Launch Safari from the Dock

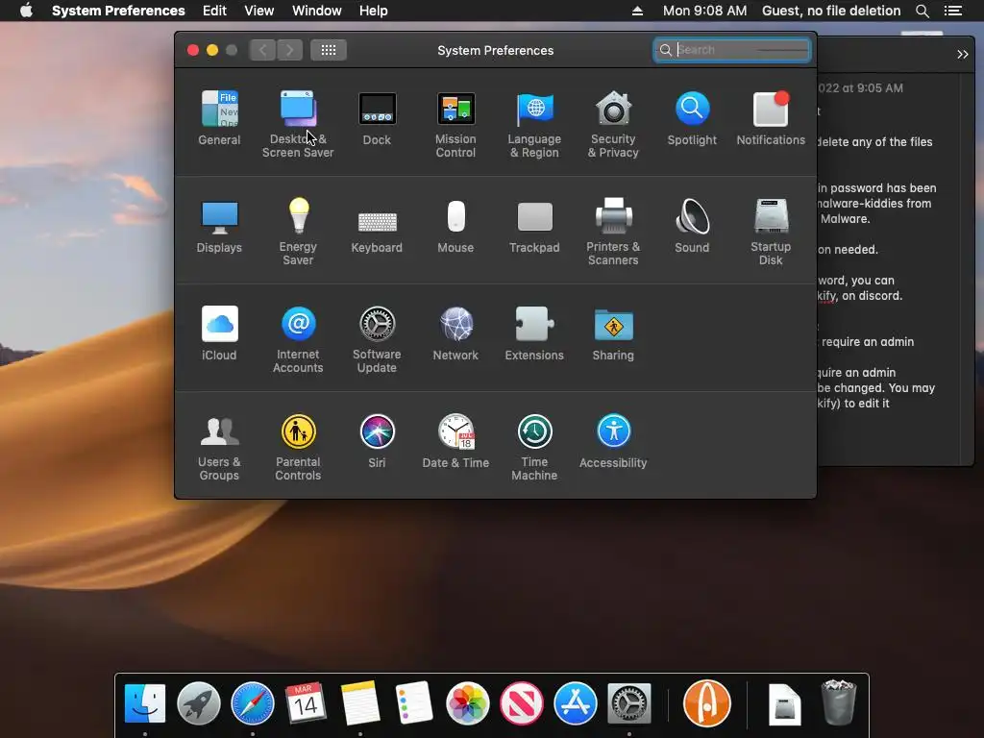click(253, 703)
